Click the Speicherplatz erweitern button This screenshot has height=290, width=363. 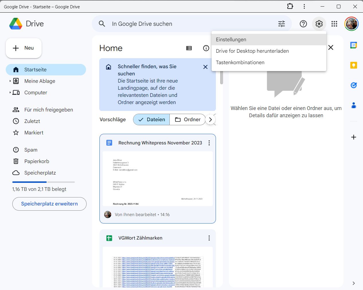tap(49, 204)
